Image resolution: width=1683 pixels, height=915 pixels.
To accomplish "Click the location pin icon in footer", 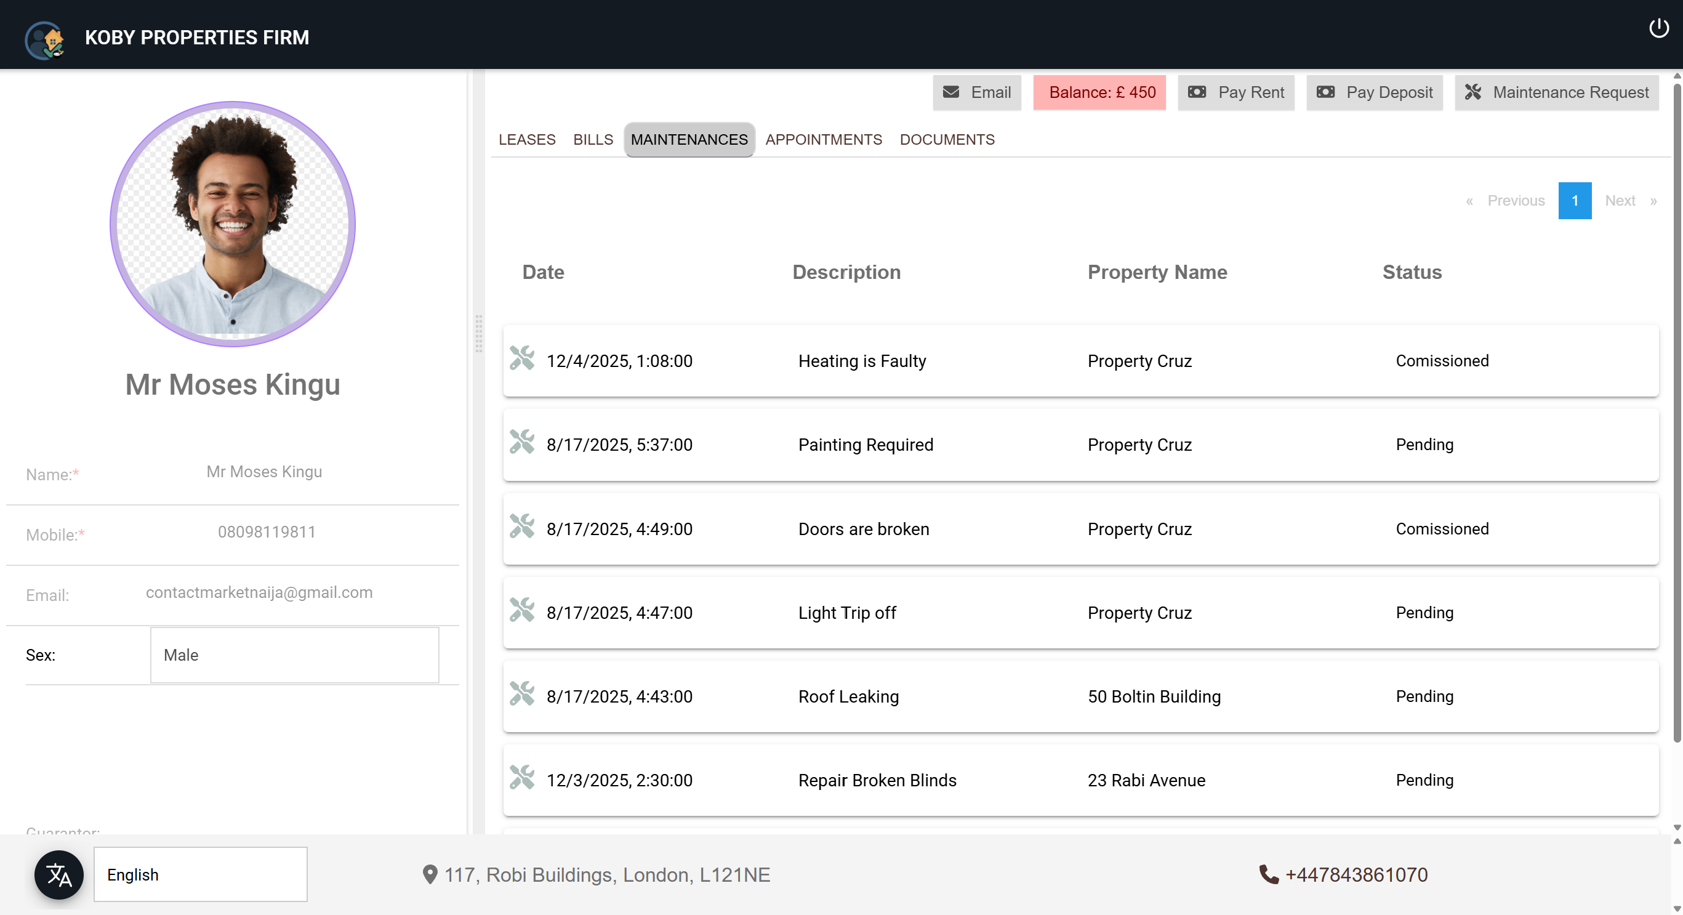I will tap(430, 874).
